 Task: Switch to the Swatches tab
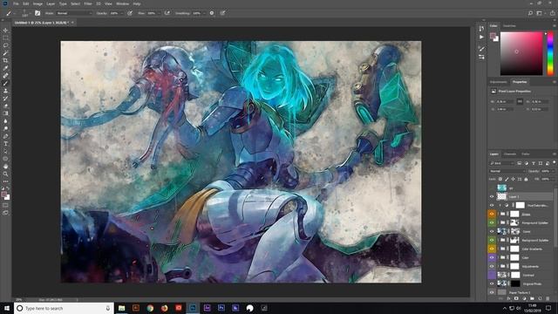tap(509, 25)
